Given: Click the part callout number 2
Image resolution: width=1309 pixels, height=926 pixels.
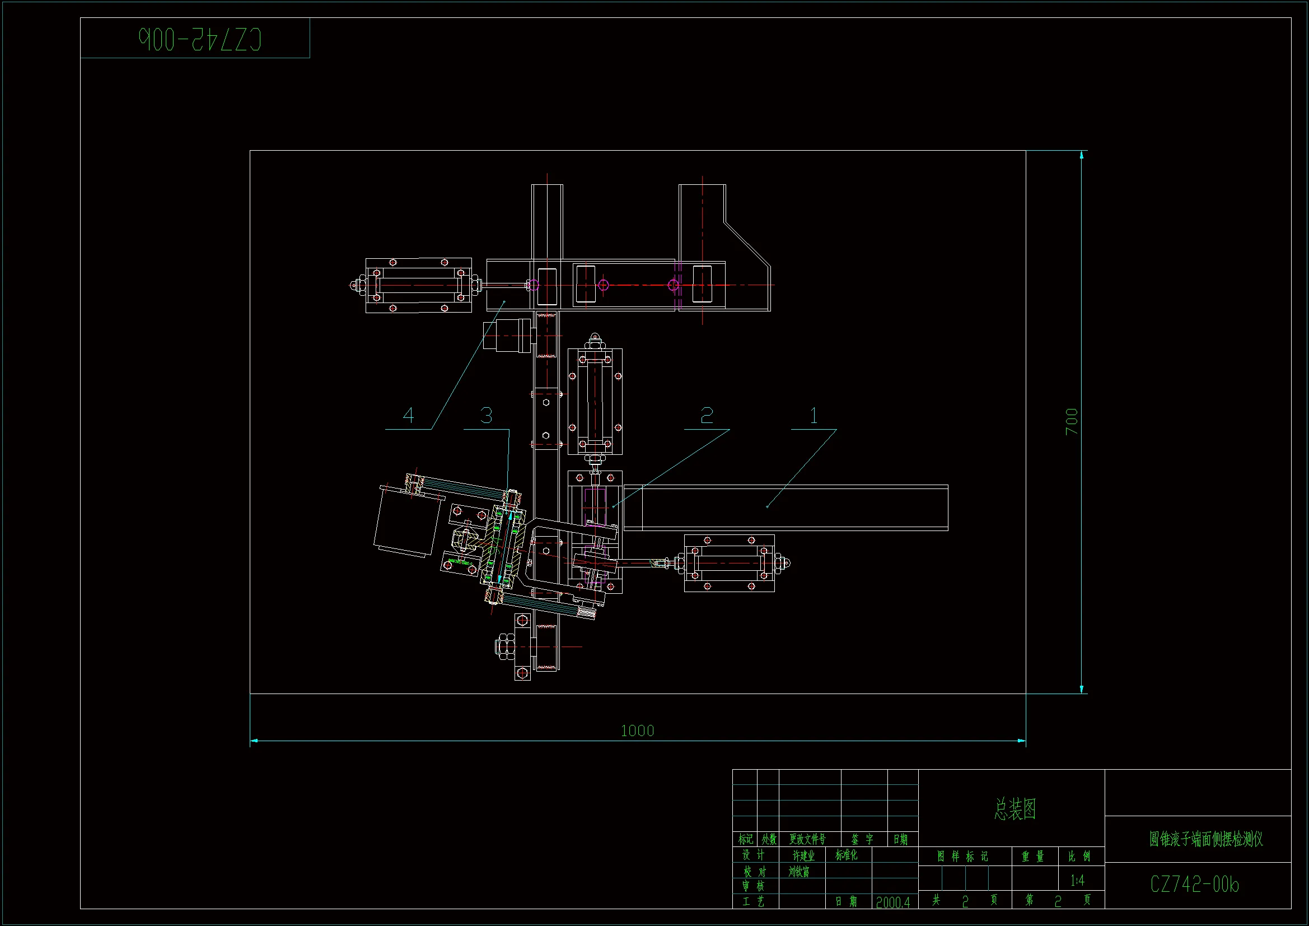Looking at the screenshot, I should point(707,415).
